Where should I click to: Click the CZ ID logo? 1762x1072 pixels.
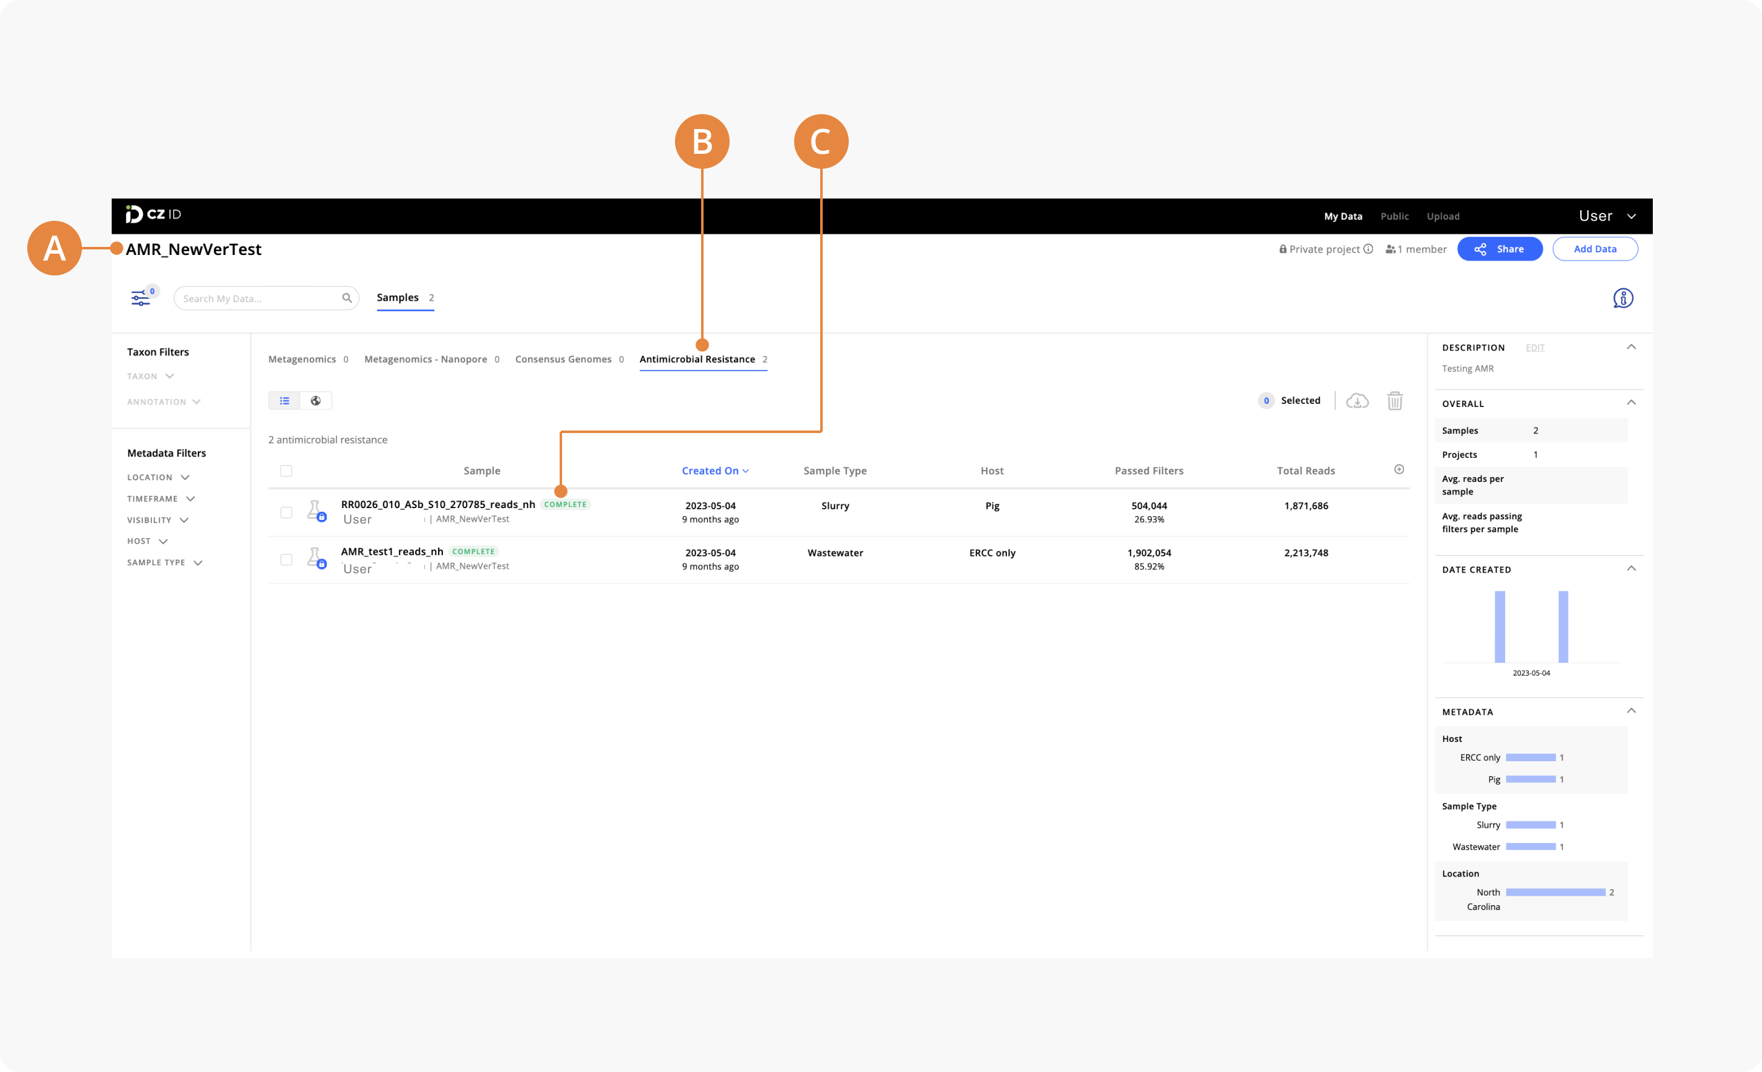pos(153,215)
